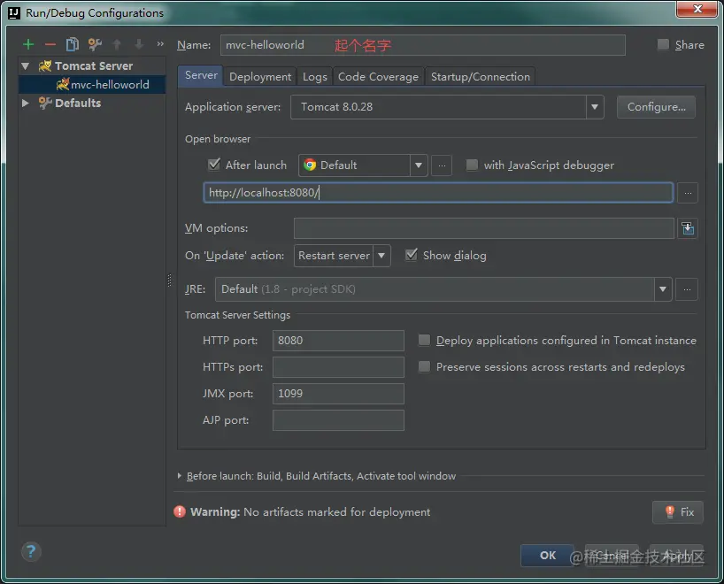Show more toolbar actions via the double chevron
The height and width of the screenshot is (584, 724).
click(x=160, y=44)
